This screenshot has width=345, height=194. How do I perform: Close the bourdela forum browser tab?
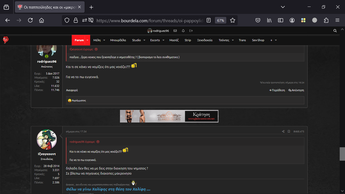[x=79, y=7]
